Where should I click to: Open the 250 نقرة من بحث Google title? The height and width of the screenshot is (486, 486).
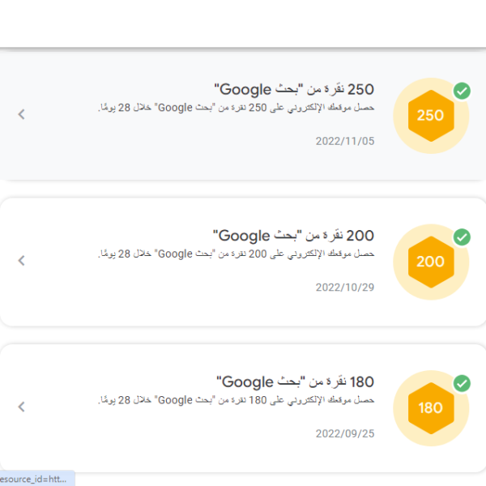(294, 89)
